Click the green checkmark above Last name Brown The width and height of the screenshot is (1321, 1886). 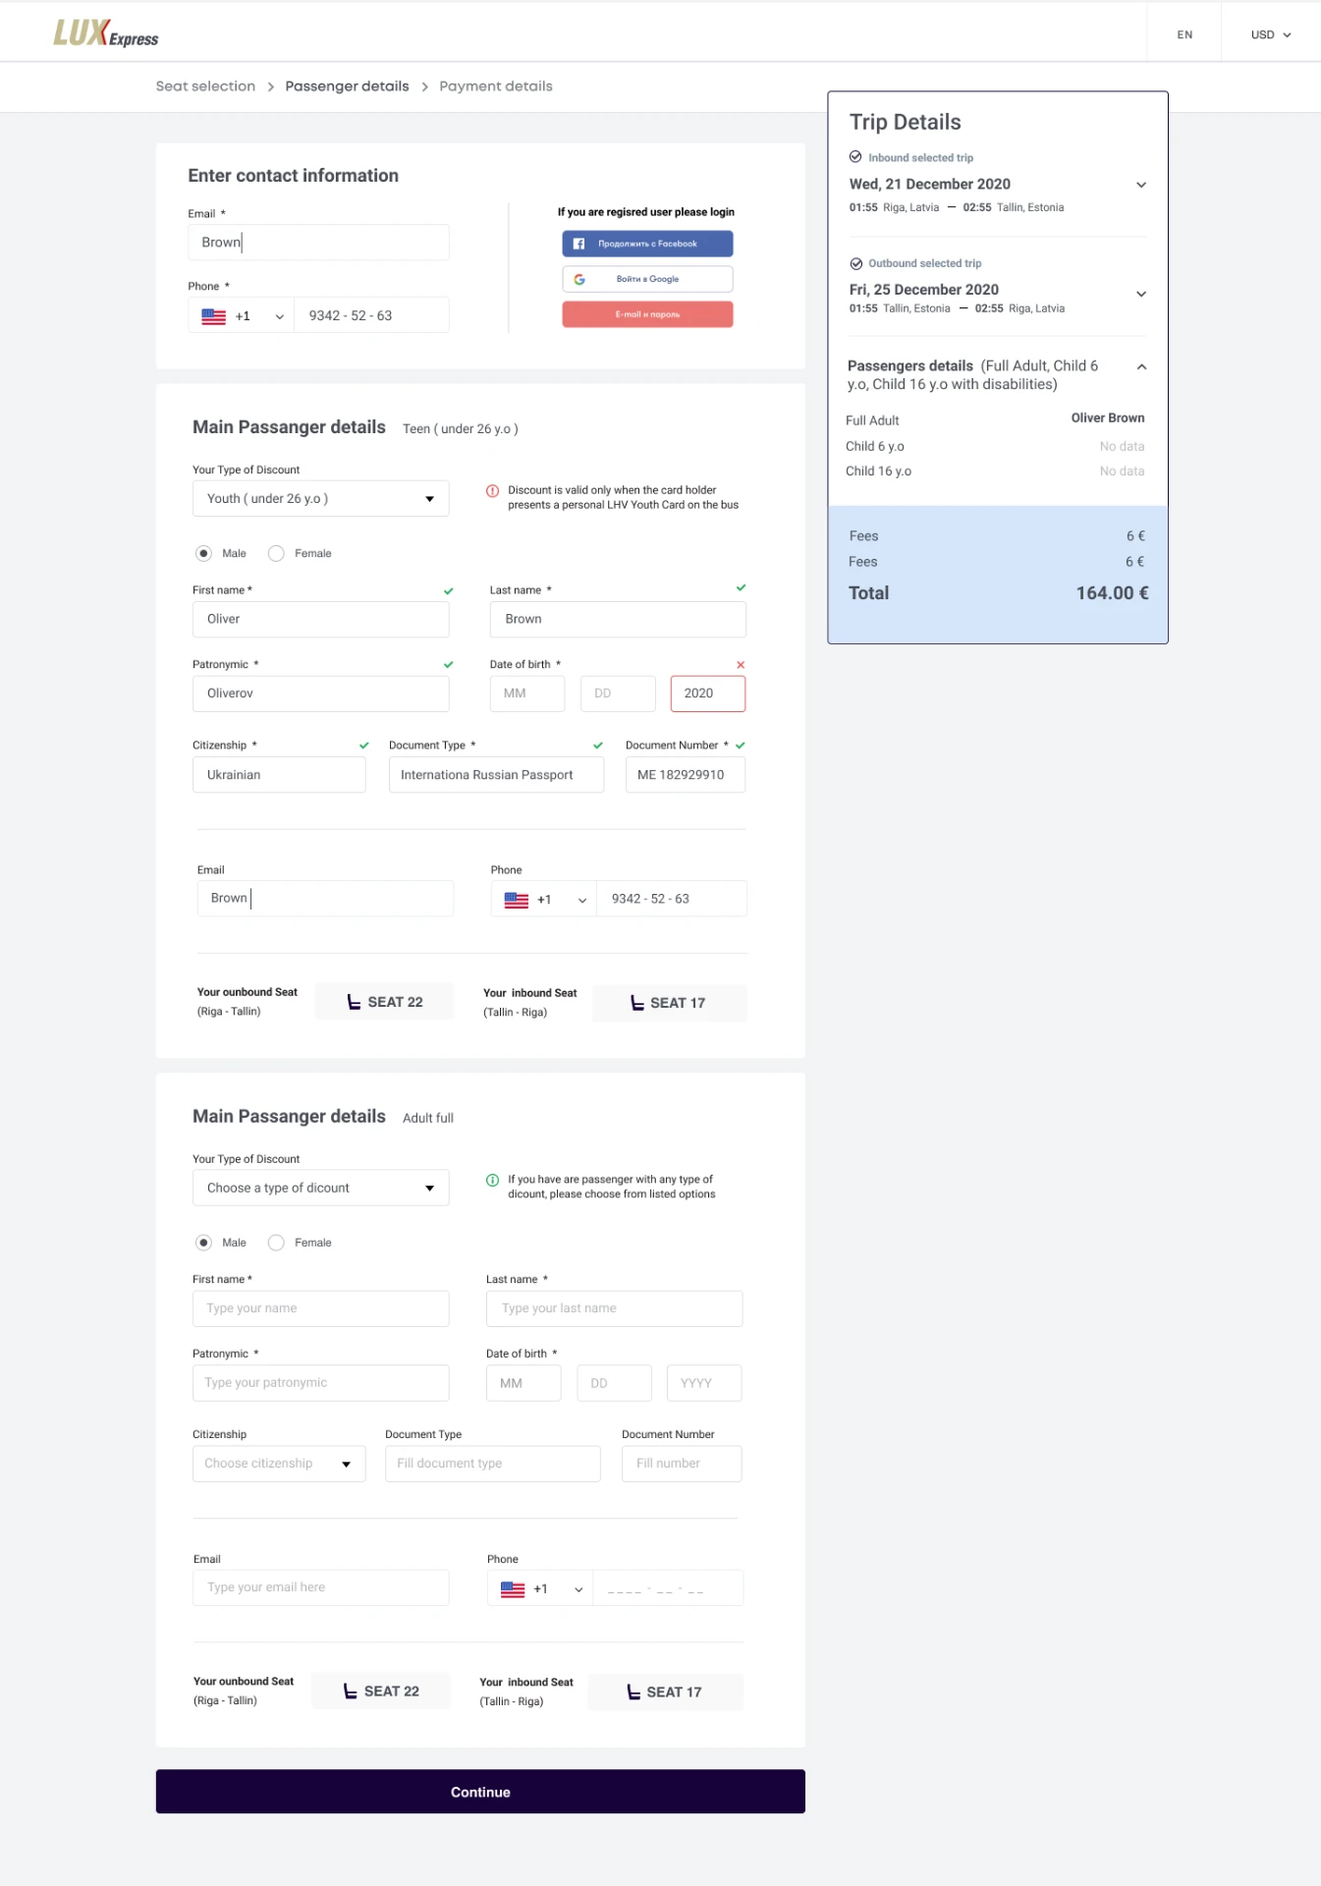click(741, 587)
